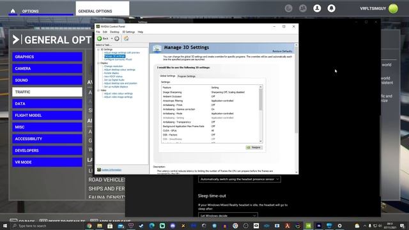Click the Forward arrow icon in NVIDIA toolbar
The height and width of the screenshot is (230, 409).
click(116, 38)
